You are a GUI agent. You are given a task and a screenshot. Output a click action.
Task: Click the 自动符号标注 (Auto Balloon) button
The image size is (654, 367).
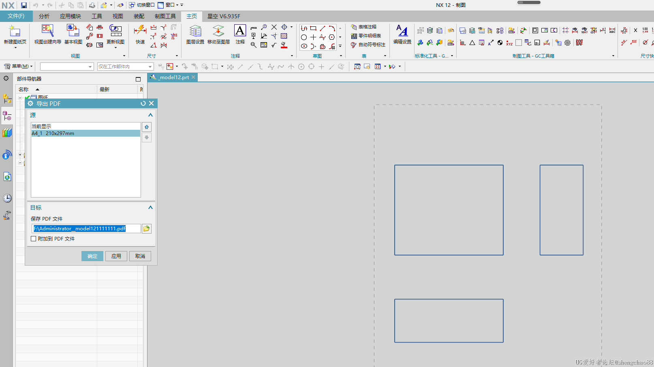(368, 45)
